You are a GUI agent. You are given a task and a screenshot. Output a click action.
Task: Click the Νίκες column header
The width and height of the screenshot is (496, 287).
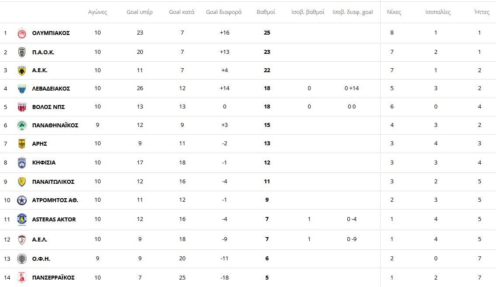pyautogui.click(x=394, y=12)
